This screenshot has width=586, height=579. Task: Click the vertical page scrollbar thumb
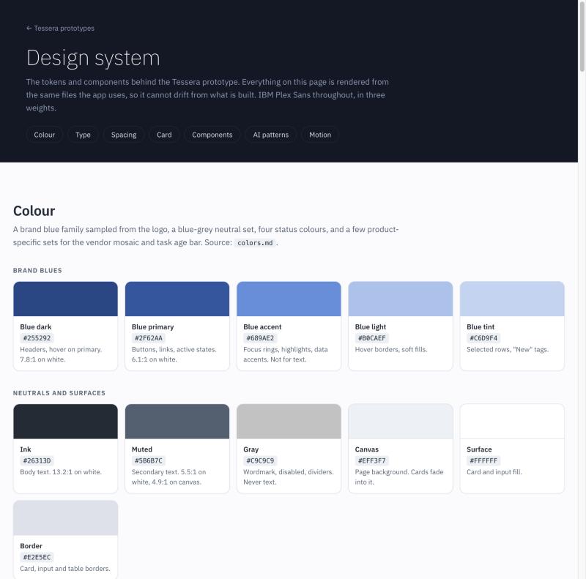tap(582, 36)
